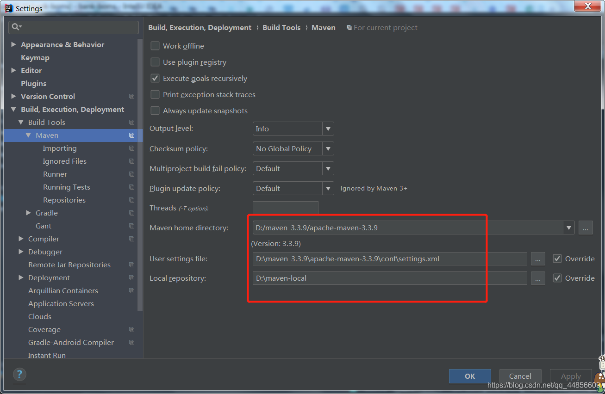Expand the Debugger node

pos(21,252)
